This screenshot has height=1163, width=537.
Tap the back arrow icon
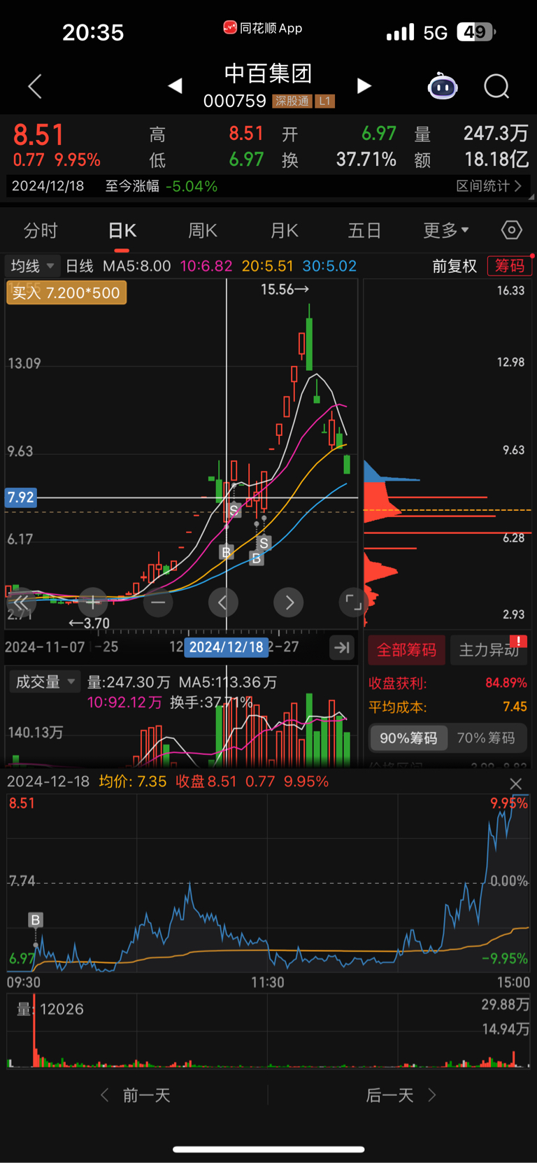(35, 86)
